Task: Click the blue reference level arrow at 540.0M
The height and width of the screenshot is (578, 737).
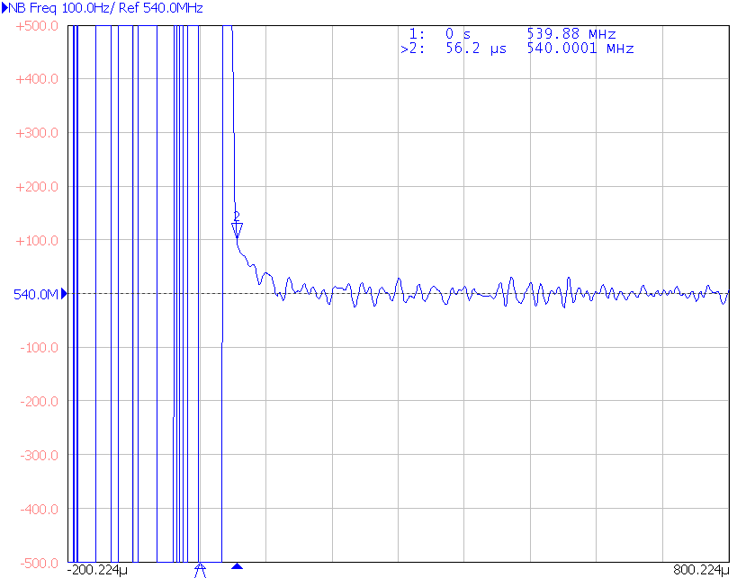Action: coord(64,294)
